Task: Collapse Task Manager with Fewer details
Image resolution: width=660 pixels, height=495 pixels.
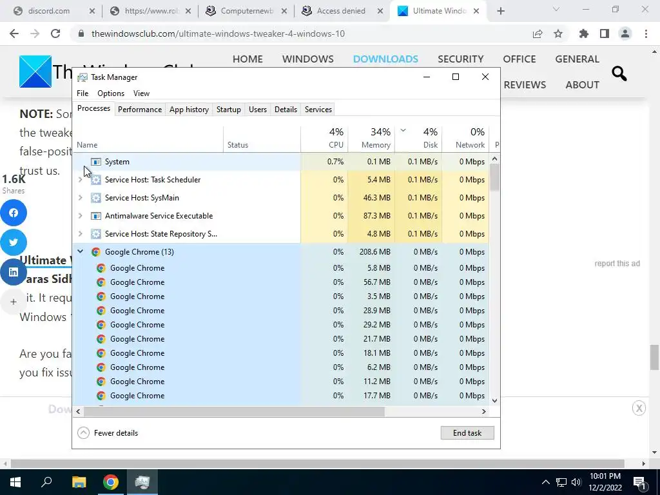Action: tap(108, 432)
